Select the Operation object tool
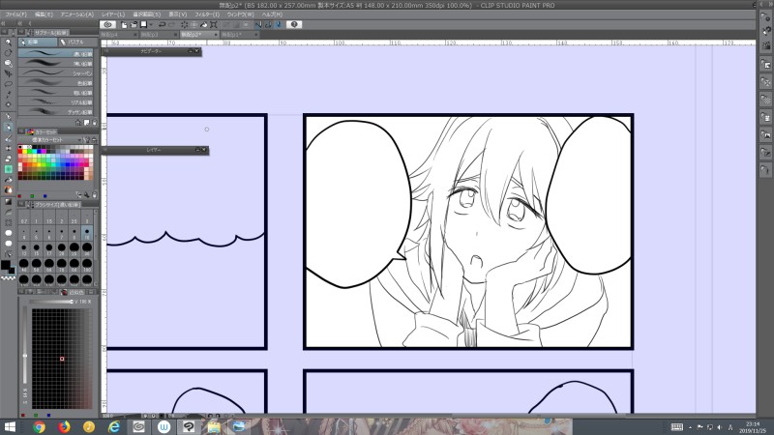Image resolution: width=774 pixels, height=435 pixels. point(8,63)
